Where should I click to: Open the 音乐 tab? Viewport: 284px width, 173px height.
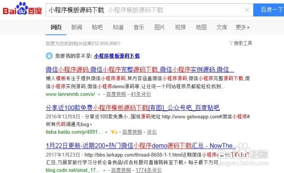[x=139, y=27]
